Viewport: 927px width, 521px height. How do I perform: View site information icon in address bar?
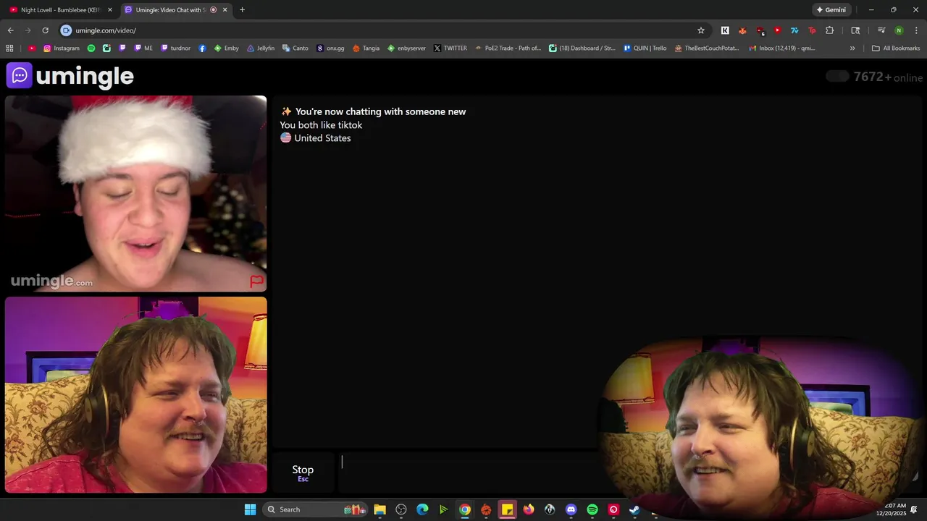click(66, 30)
